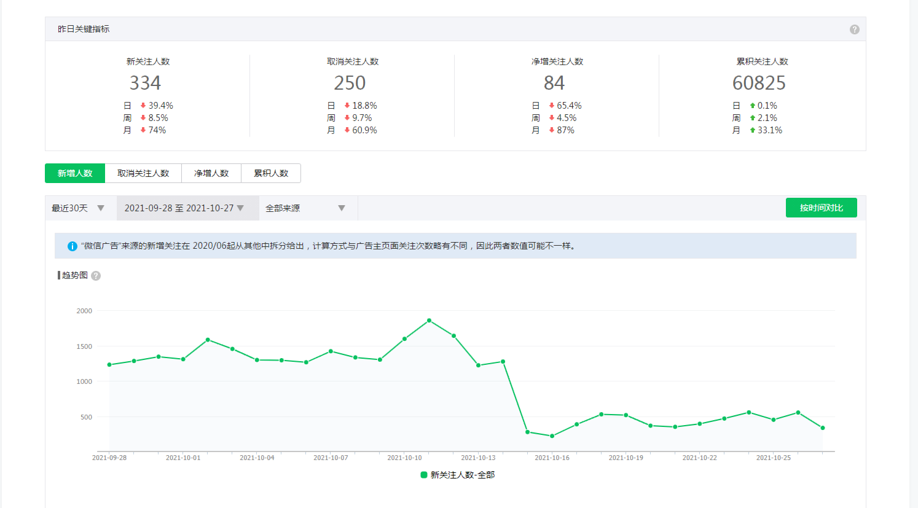The image size is (918, 508).
Task: Switch to 净增人数 tab
Action: (x=211, y=173)
